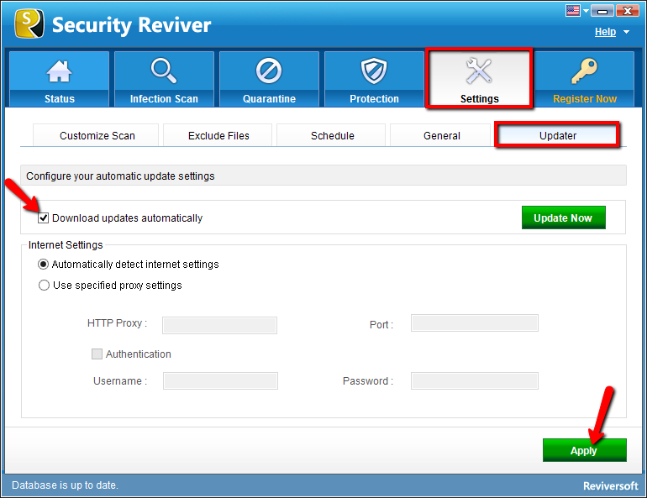Open the Status home tab
The width and height of the screenshot is (647, 498).
59,79
